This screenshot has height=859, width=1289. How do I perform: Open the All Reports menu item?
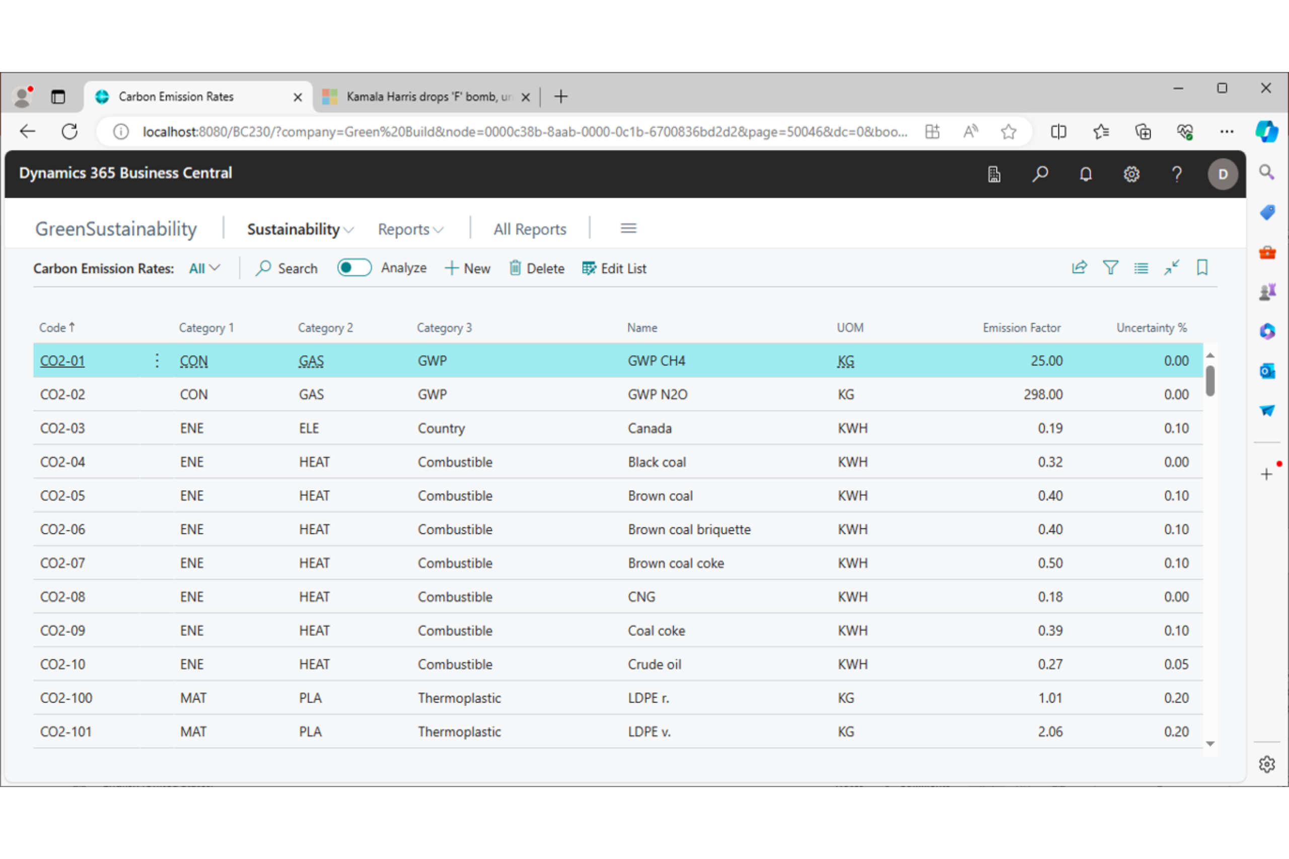click(529, 229)
